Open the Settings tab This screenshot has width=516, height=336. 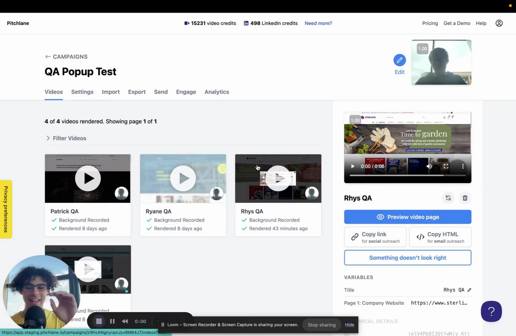(x=82, y=92)
